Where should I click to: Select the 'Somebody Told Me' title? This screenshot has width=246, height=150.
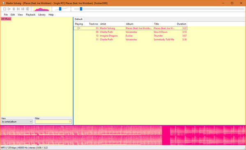[x=164, y=39]
